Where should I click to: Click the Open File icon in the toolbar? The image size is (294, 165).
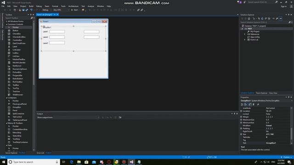(x=20, y=10)
